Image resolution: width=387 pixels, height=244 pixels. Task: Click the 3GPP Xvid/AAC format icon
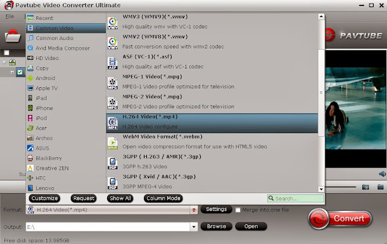(112, 183)
